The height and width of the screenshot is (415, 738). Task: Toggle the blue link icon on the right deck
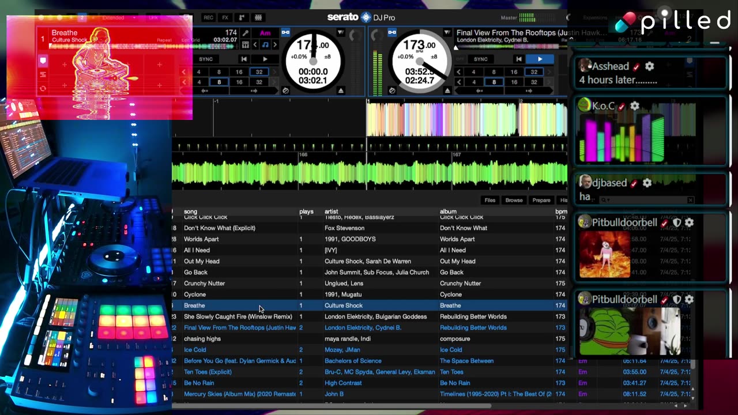point(392,32)
